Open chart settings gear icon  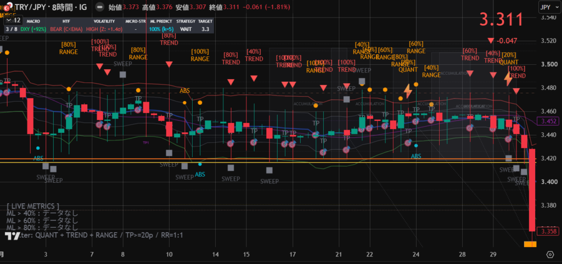[550, 255]
